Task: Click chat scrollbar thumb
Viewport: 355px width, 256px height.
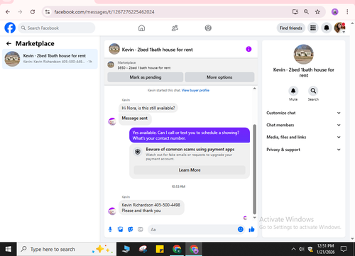Action: pyautogui.click(x=254, y=169)
